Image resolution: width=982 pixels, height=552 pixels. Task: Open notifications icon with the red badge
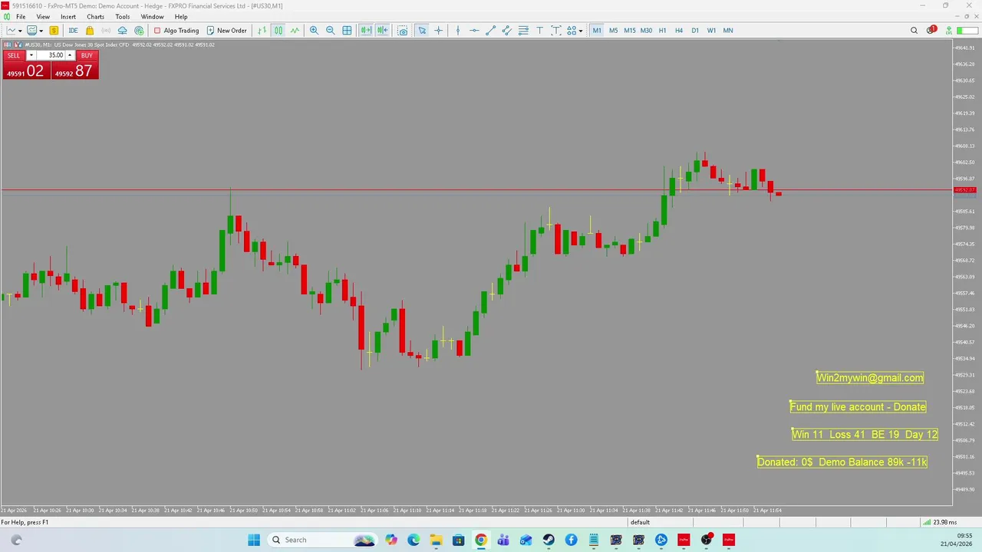pyautogui.click(x=931, y=31)
